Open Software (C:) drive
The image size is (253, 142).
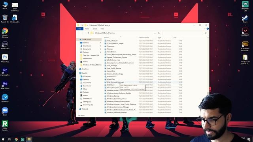(87, 98)
